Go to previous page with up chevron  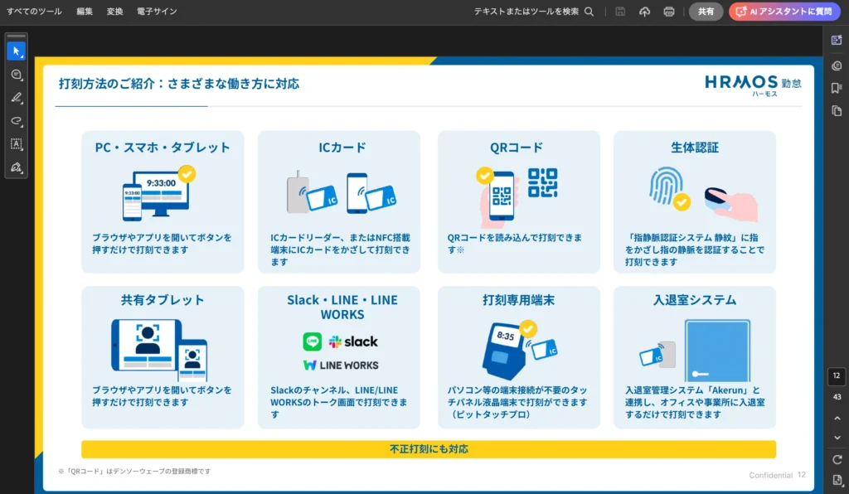[x=837, y=418]
